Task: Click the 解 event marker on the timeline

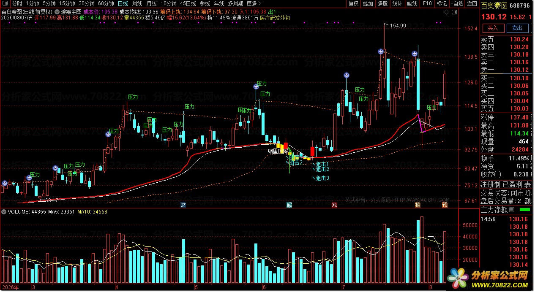Action: (289, 205)
